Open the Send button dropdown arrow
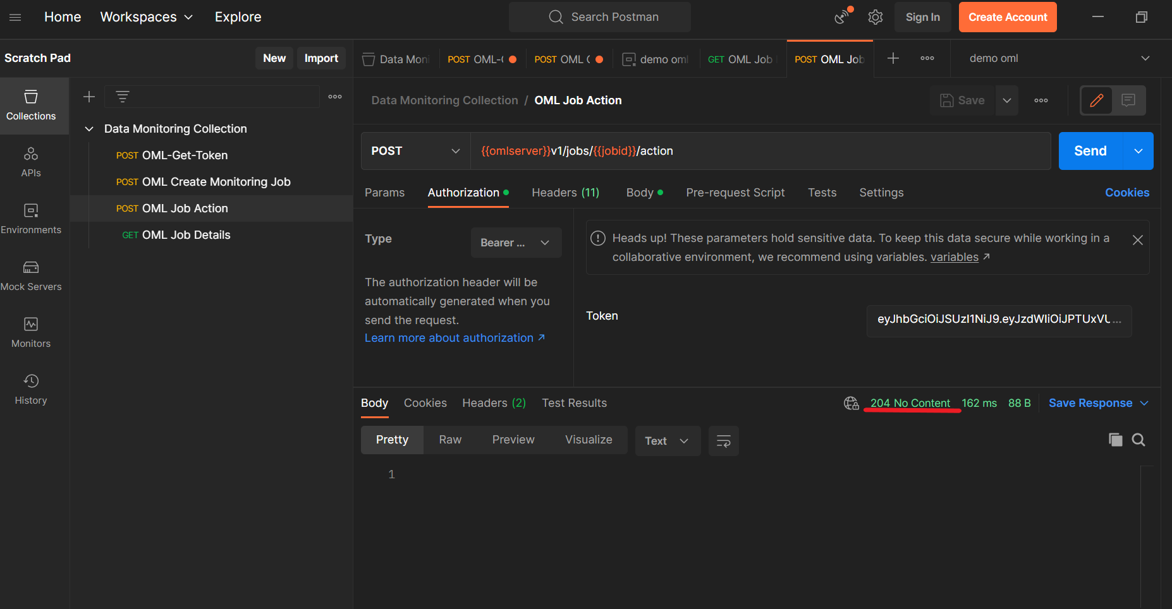The image size is (1172, 609). point(1138,151)
